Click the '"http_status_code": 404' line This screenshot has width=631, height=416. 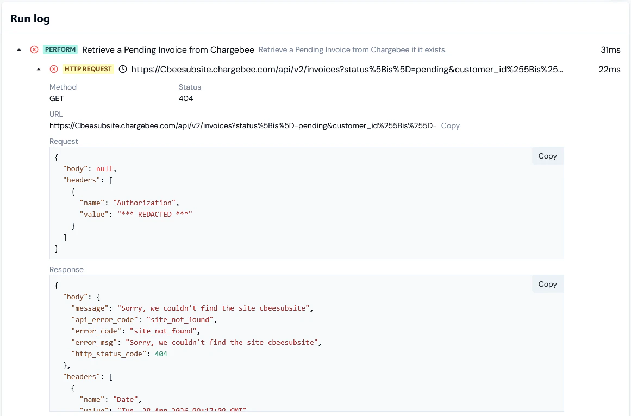[119, 354]
